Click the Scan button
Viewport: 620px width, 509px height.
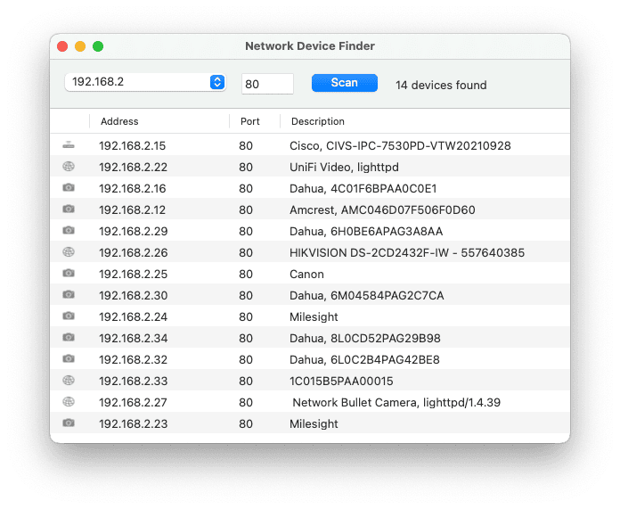click(x=345, y=83)
